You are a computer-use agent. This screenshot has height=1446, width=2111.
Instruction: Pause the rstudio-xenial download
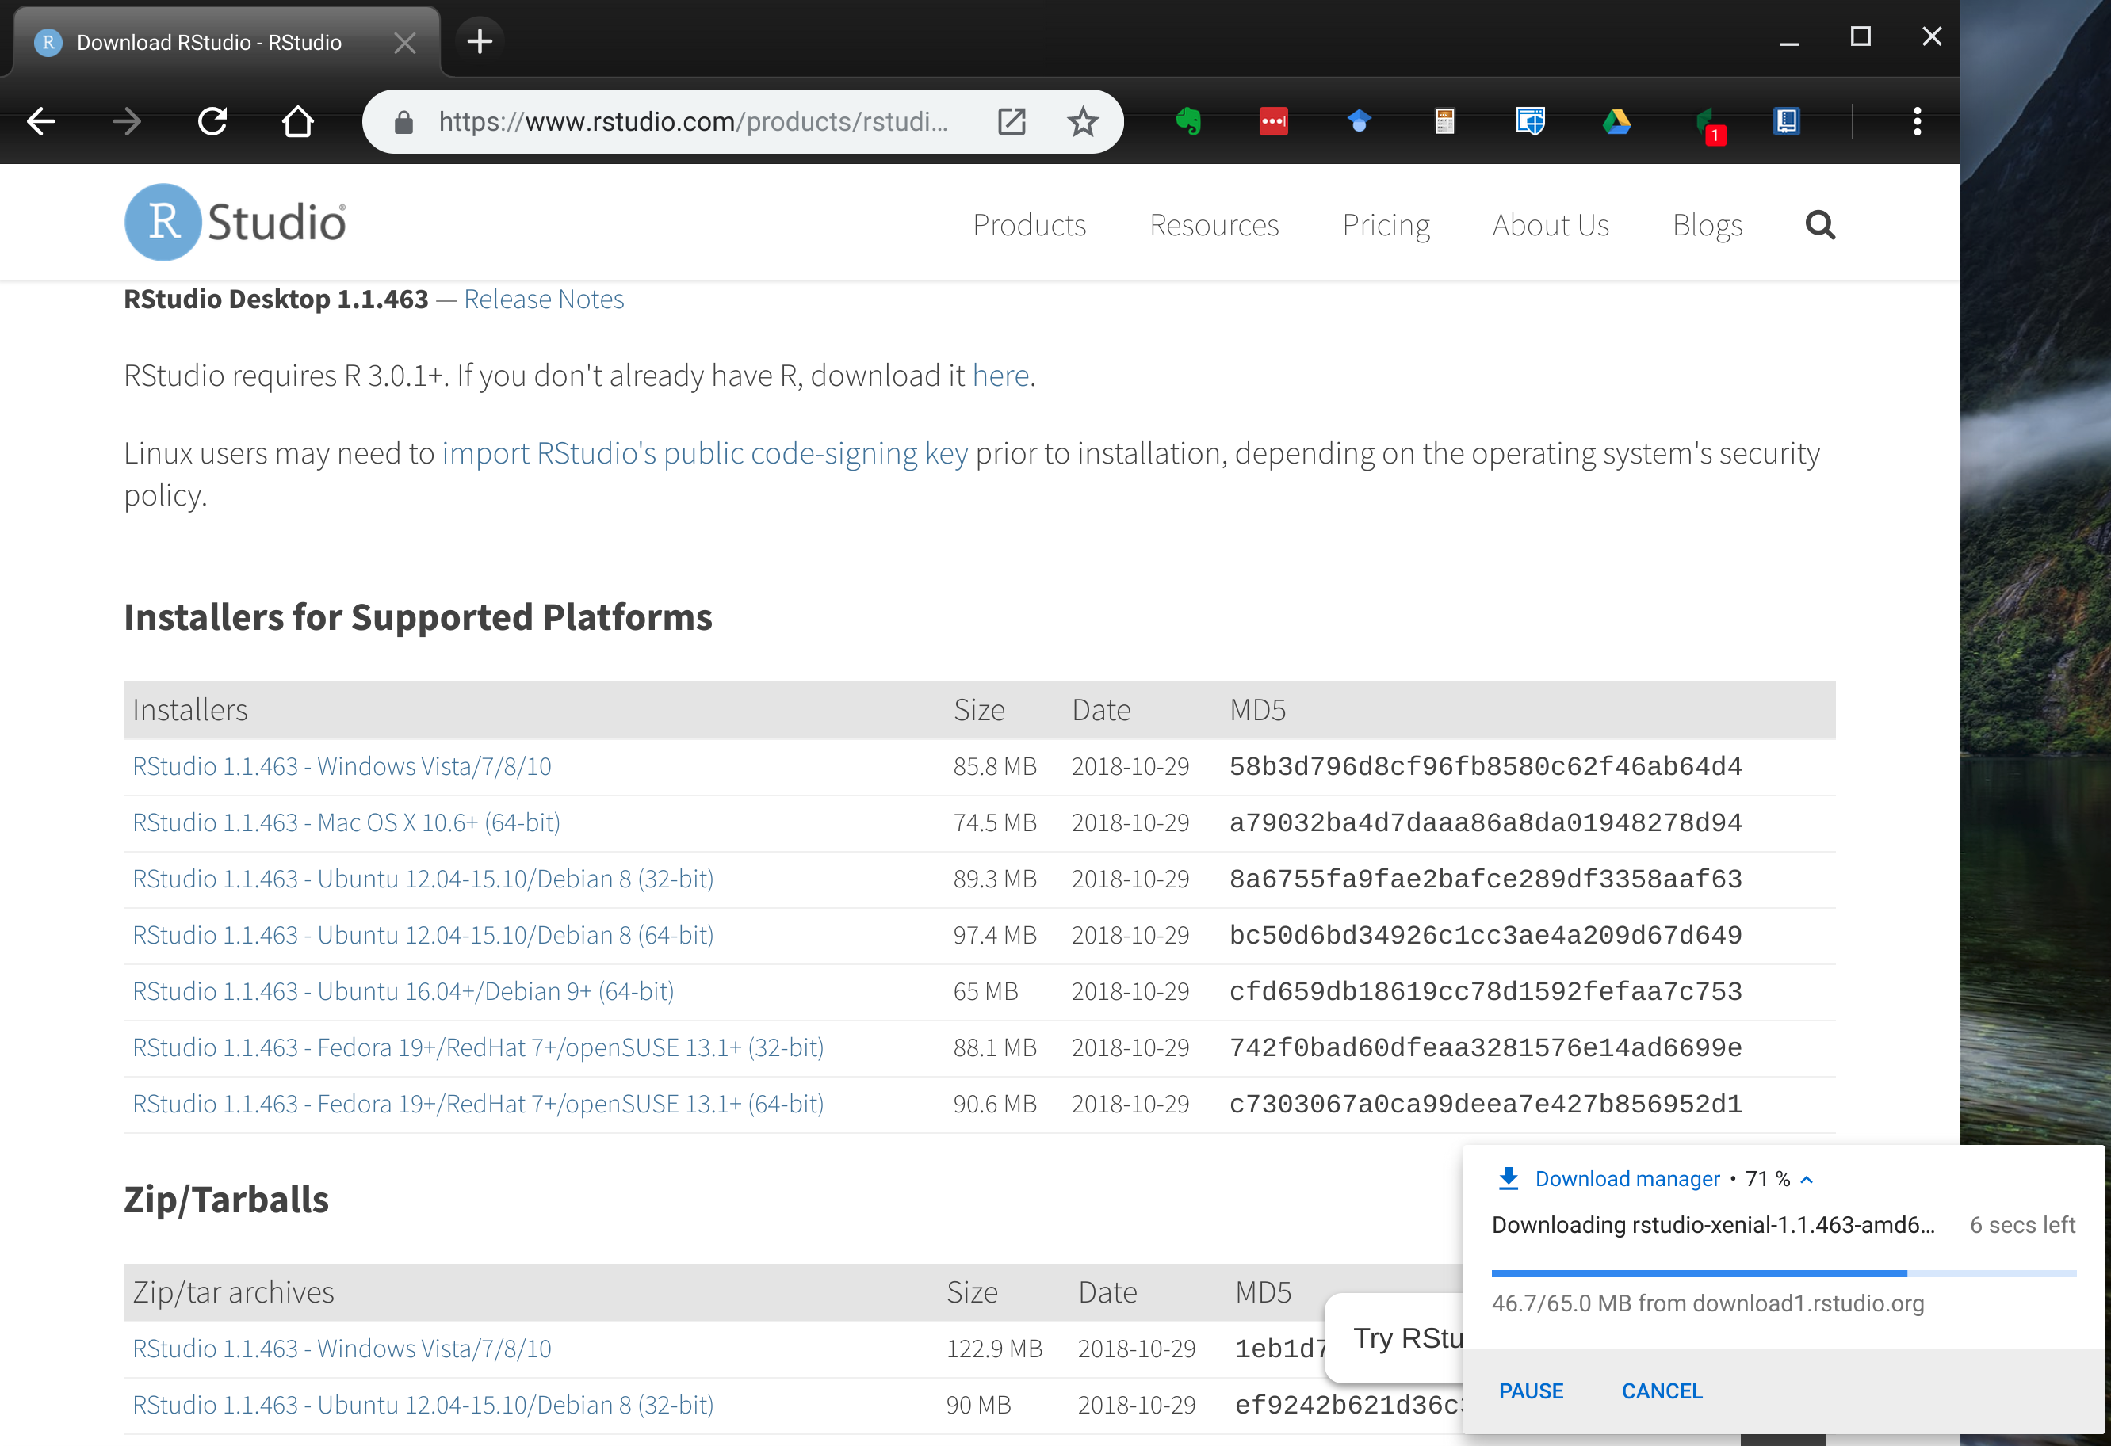pos(1531,1391)
